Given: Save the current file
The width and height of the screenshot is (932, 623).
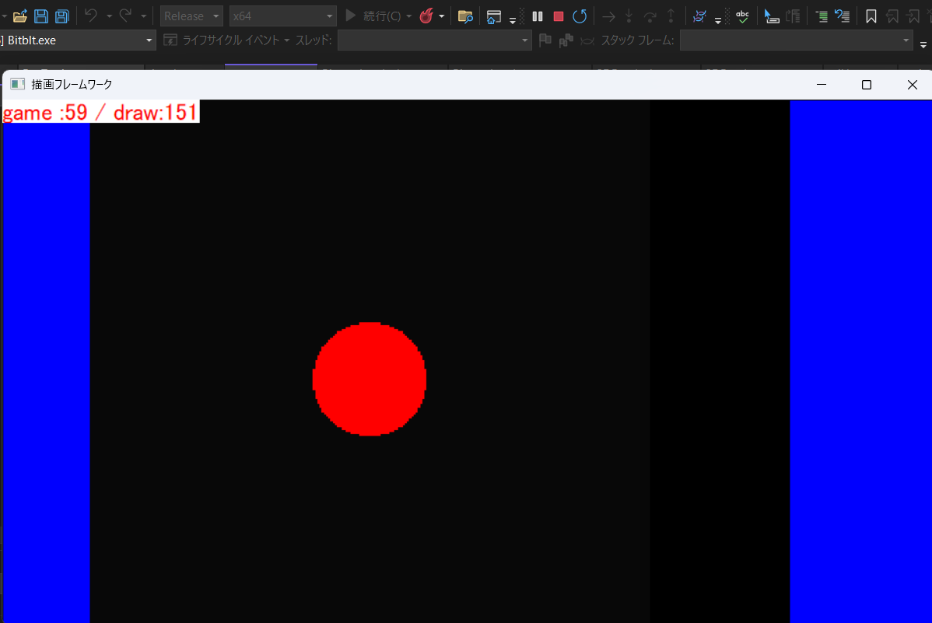Looking at the screenshot, I should pos(41,16).
